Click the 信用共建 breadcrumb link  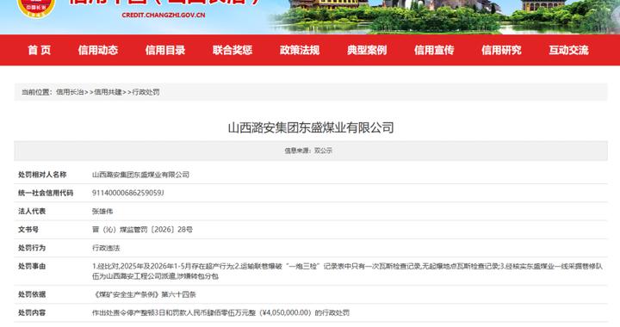click(x=108, y=92)
